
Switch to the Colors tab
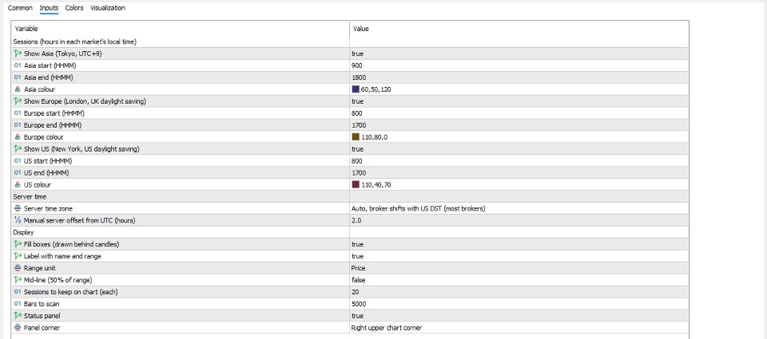(x=74, y=8)
